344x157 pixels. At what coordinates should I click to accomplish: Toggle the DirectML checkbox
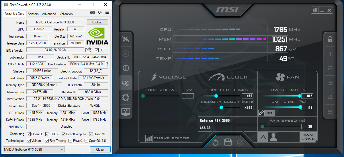click(91, 134)
